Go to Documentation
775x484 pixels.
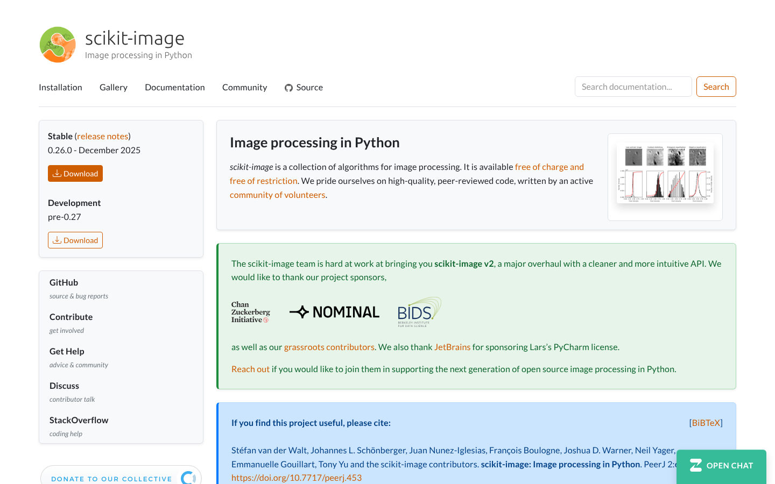tap(175, 87)
